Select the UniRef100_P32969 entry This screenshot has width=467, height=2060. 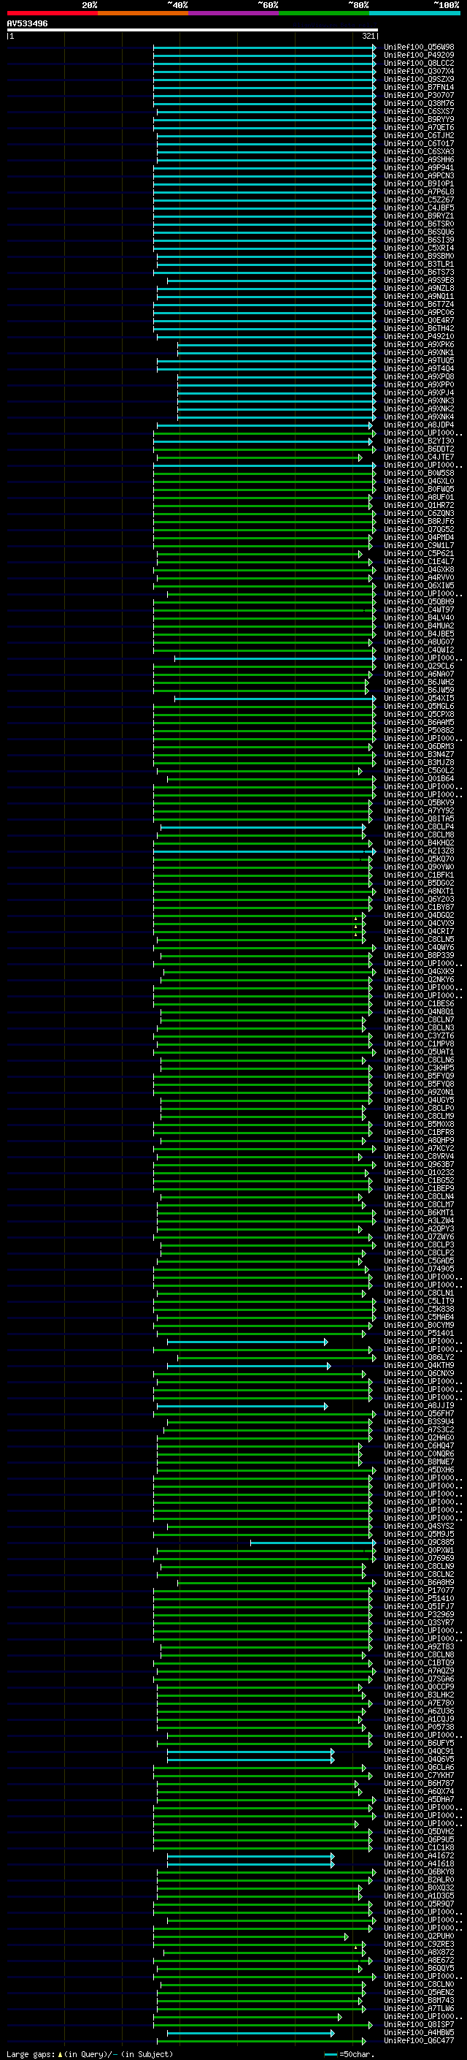point(419,1614)
